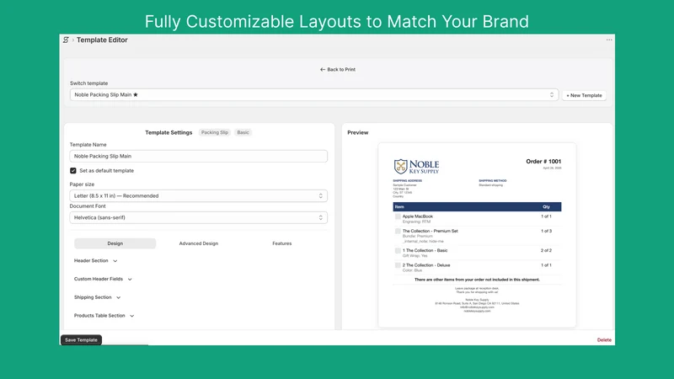This screenshot has width=674, height=379.
Task: Click the Template Editor breadcrumb title
Action: (102, 40)
